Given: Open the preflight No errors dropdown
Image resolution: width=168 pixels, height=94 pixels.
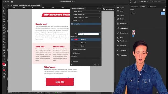Looking at the screenshot, I should [x=65, y=93].
